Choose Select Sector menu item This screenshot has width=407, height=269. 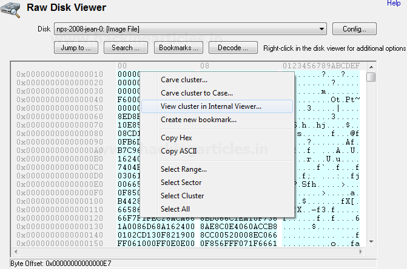click(181, 183)
